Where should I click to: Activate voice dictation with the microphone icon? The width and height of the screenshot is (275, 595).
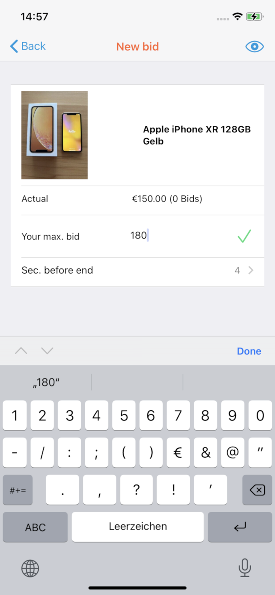[245, 568]
